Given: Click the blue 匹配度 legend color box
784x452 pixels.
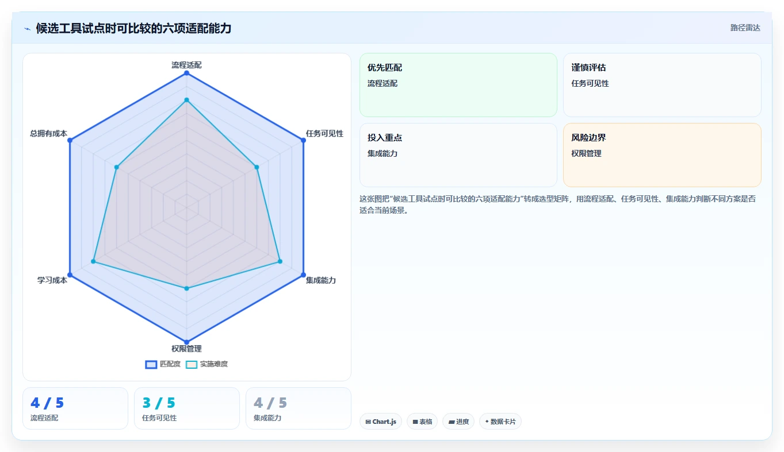Looking at the screenshot, I should 151,365.
